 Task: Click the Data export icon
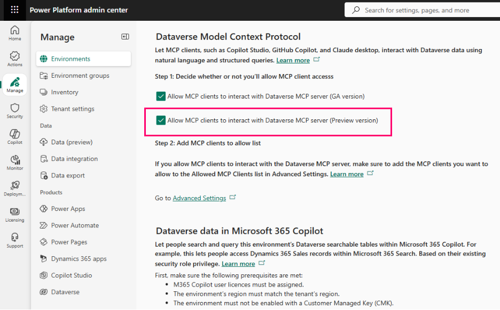tap(44, 175)
